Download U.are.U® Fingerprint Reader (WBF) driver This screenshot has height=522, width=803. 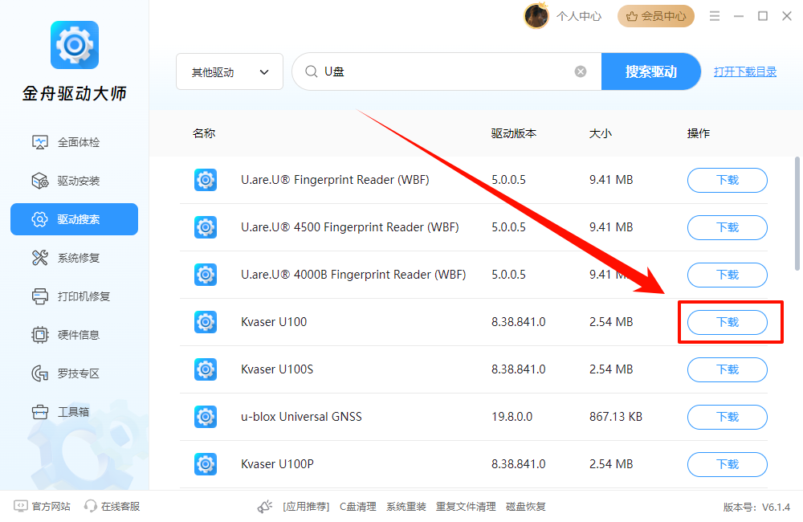728,181
